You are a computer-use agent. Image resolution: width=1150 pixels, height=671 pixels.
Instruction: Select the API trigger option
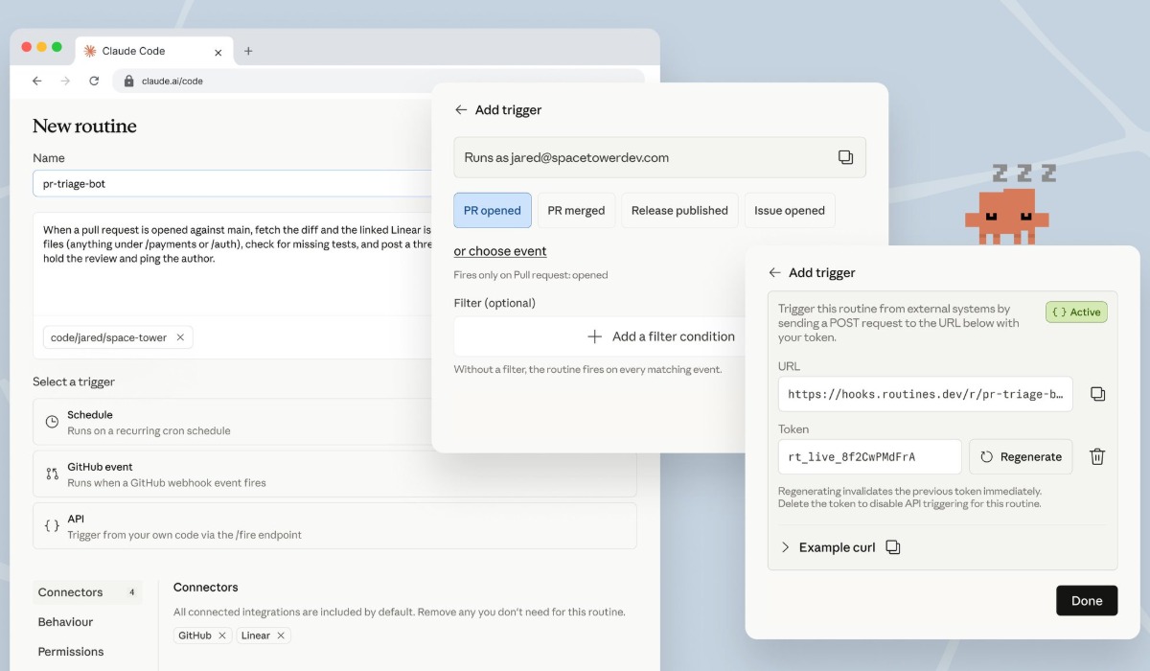click(x=334, y=525)
